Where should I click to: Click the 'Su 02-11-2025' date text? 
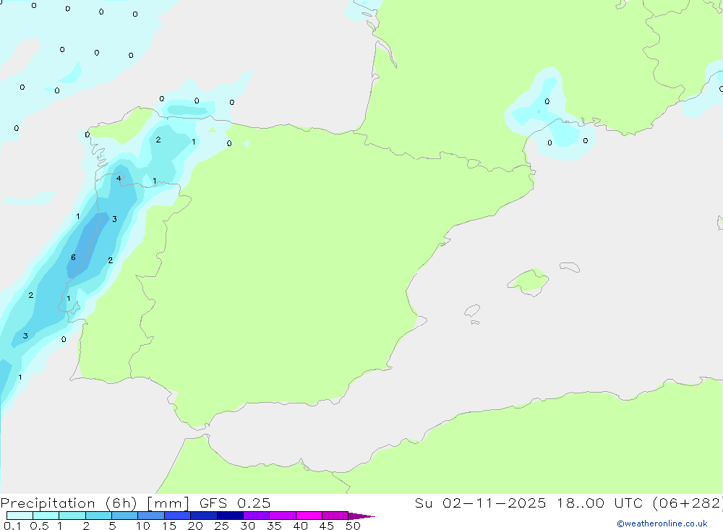[480, 503]
